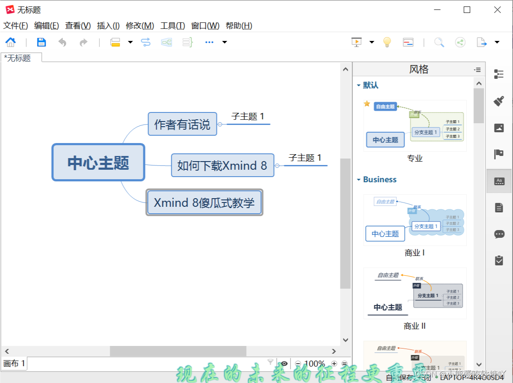
Task: Click 子主题 1 under 如何下载Xmind 8
Action: coord(305,158)
